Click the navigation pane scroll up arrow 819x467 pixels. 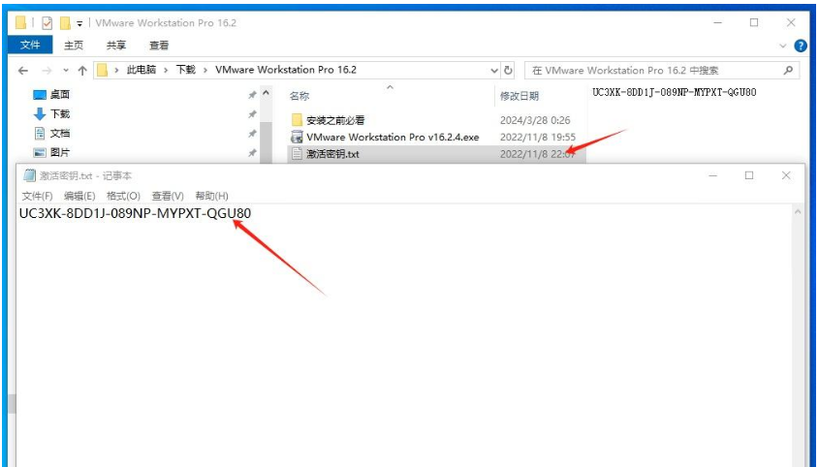[x=267, y=94]
